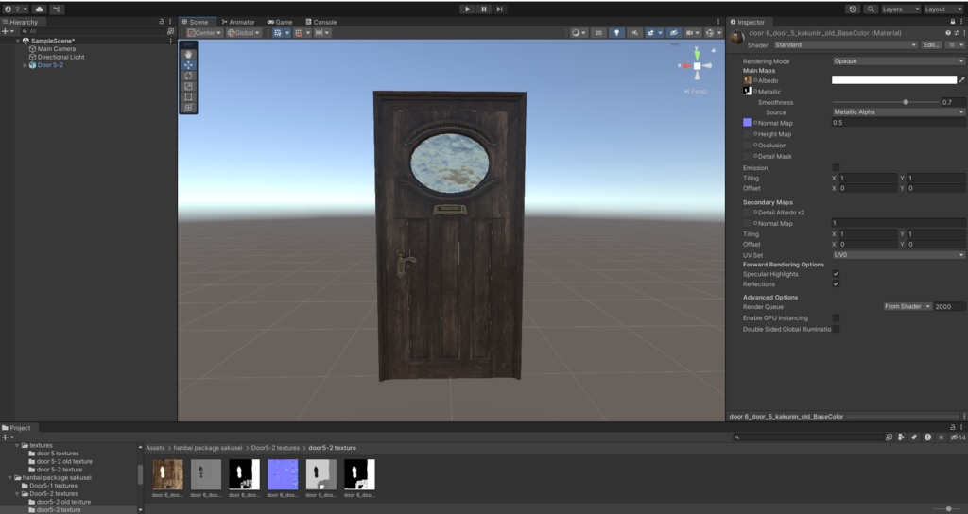Toggle grid visibility icon in Scene toolbar
968x514 pixels.
279,33
